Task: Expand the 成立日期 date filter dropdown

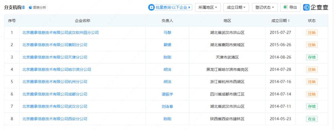Action: pyautogui.click(x=236, y=7)
